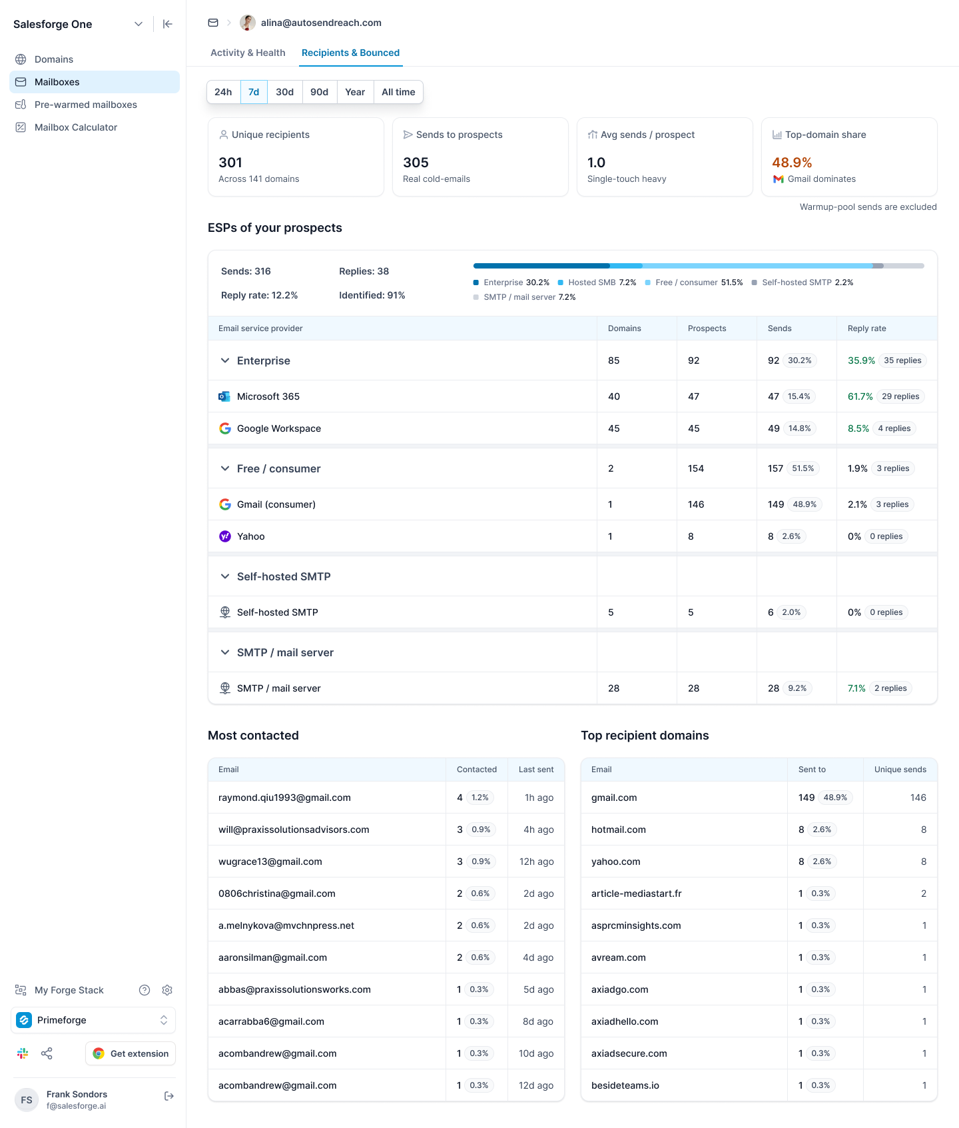
Task: Click the ESP share distribution bar
Action: 699,266
